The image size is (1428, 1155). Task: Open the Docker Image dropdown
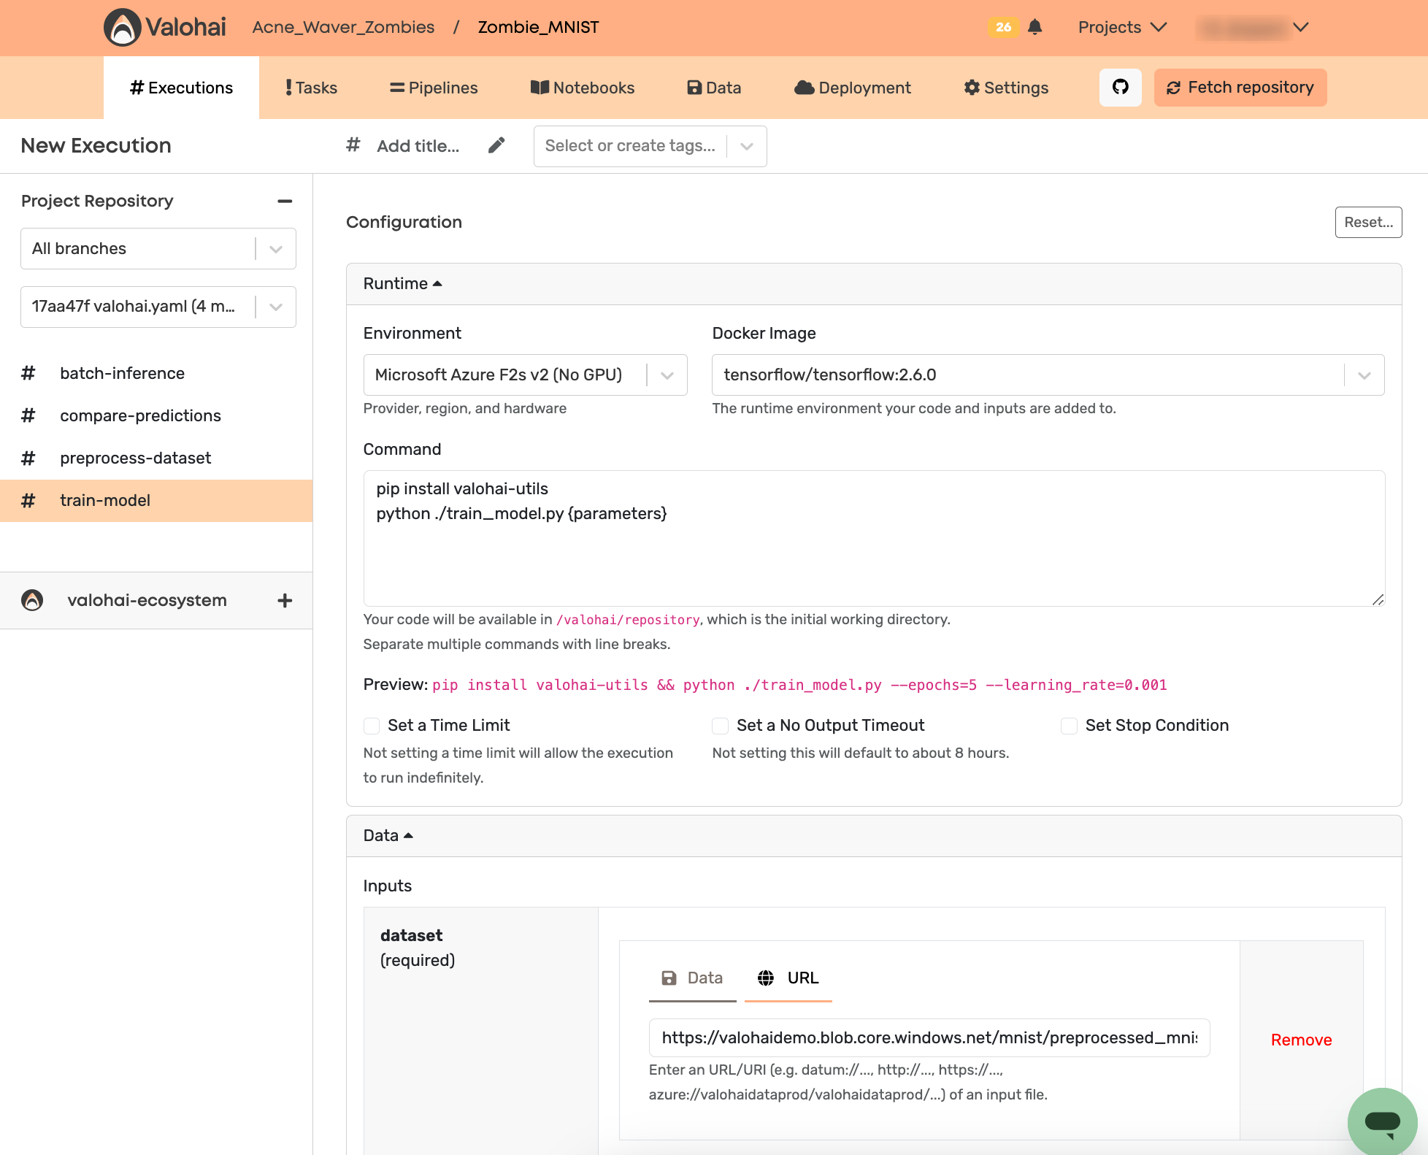tap(1048, 375)
